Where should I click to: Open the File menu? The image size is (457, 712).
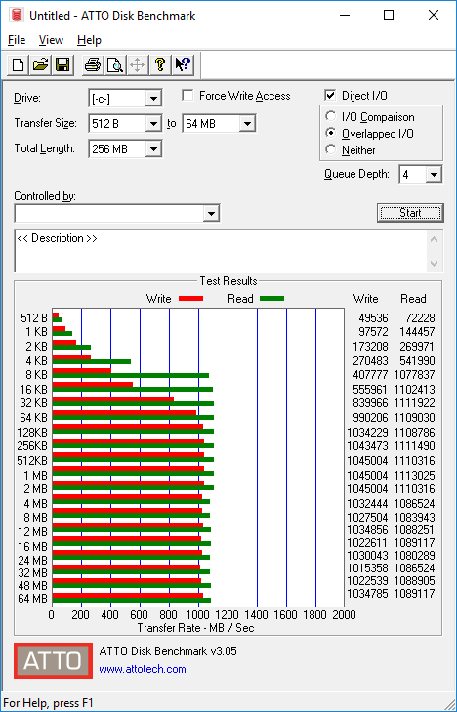[x=17, y=40]
